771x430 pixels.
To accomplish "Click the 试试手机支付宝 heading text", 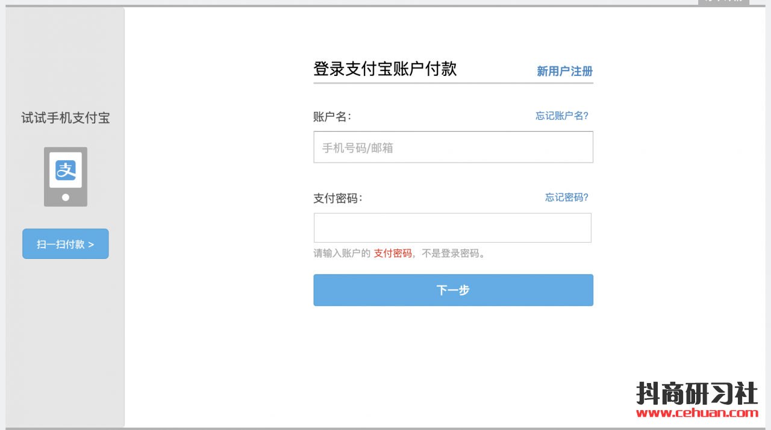I will (66, 118).
